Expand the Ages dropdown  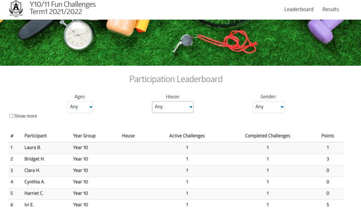(80, 107)
